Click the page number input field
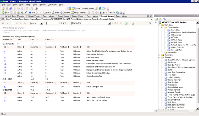The image size is (199, 116). 13,23
